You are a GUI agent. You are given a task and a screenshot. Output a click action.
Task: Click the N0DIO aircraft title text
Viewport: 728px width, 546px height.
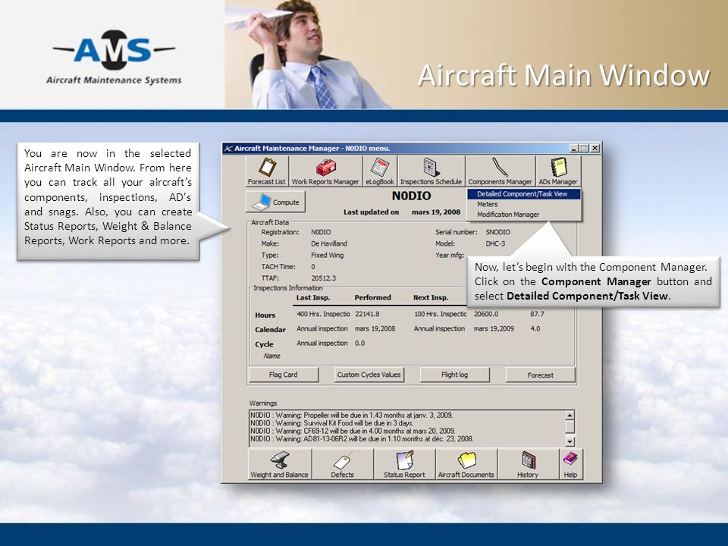411,196
